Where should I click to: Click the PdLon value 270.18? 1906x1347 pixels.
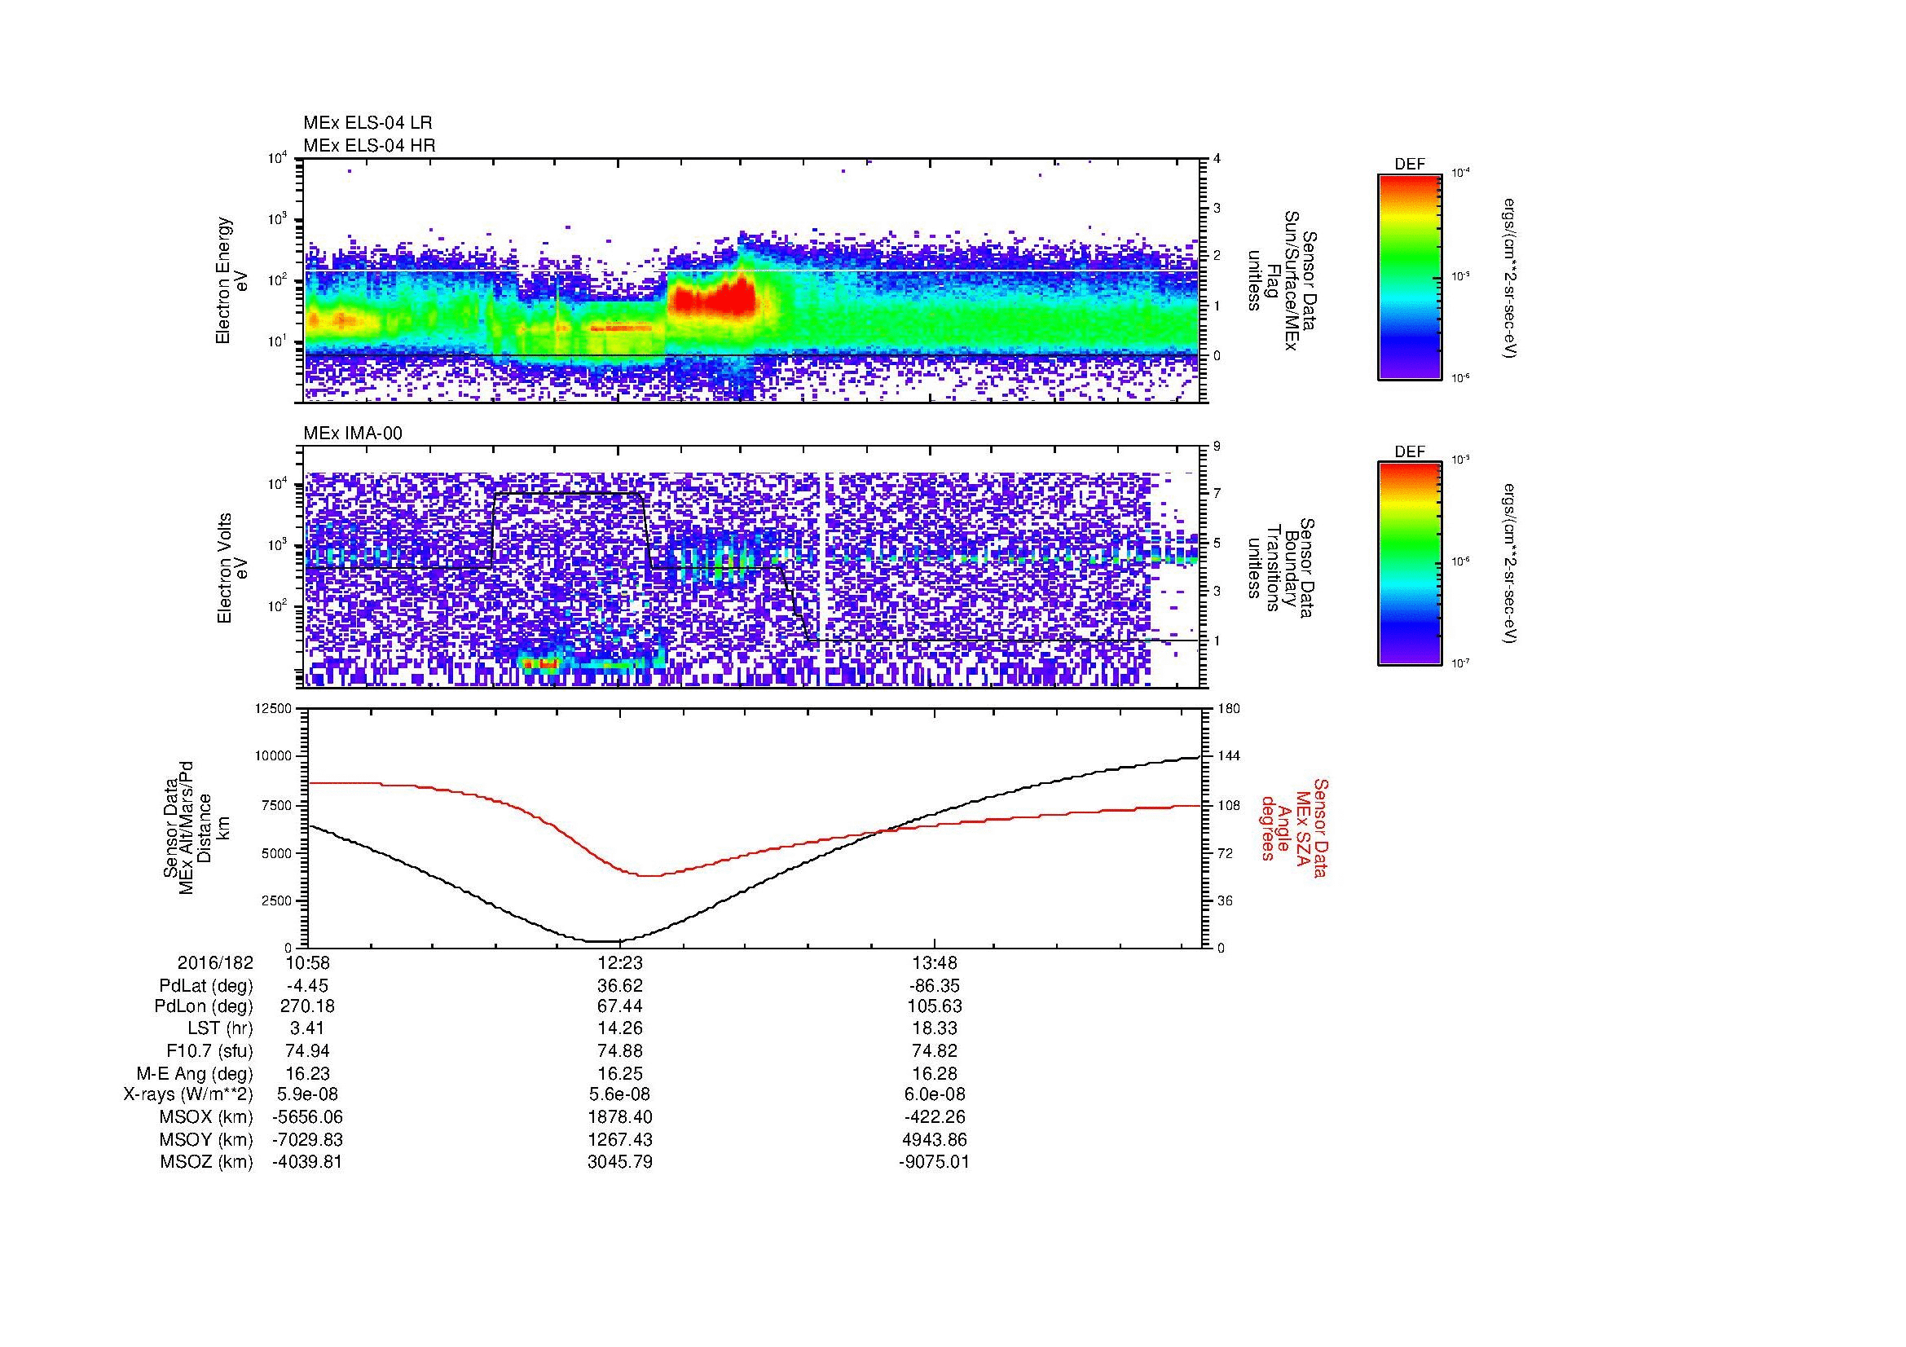point(307,1006)
